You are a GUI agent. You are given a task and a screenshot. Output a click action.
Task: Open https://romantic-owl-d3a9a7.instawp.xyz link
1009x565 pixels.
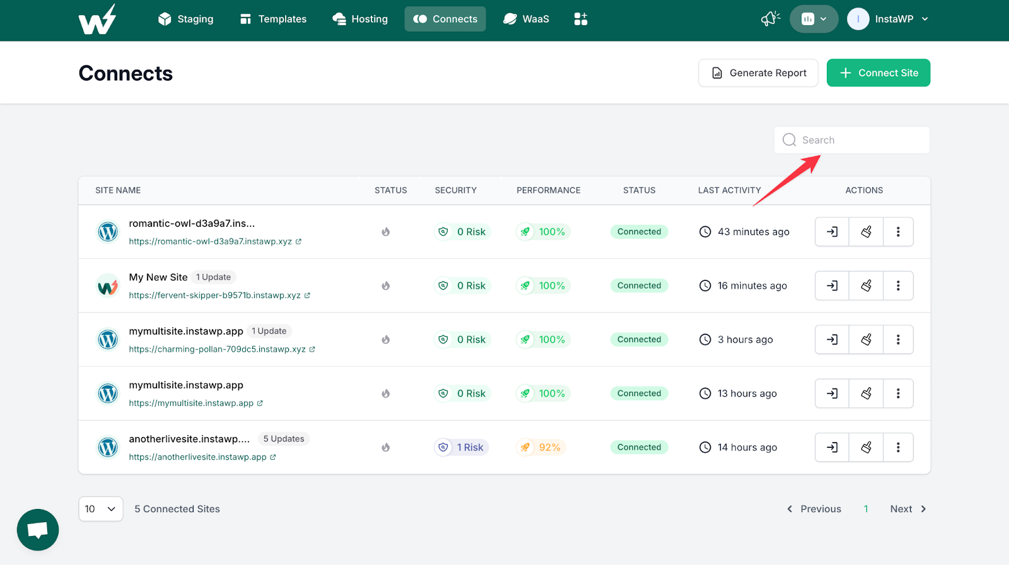(x=215, y=241)
